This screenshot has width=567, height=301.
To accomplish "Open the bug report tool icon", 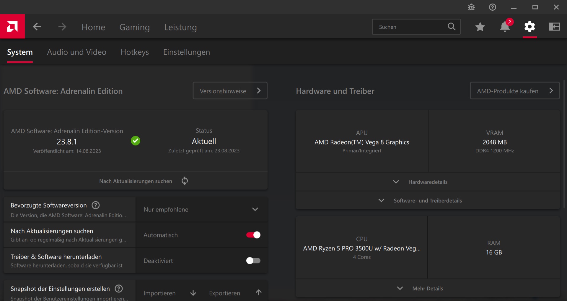I will pyautogui.click(x=471, y=7).
